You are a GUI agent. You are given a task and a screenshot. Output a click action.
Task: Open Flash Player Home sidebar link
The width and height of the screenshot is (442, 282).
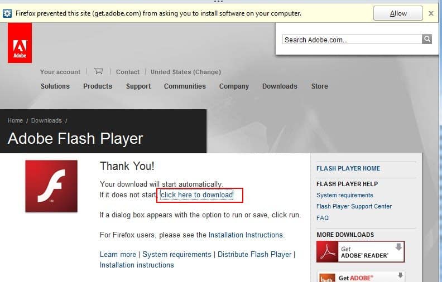pos(348,168)
